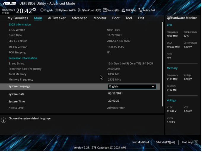Open the AURA(F4) lighting icon

(x=123, y=10)
